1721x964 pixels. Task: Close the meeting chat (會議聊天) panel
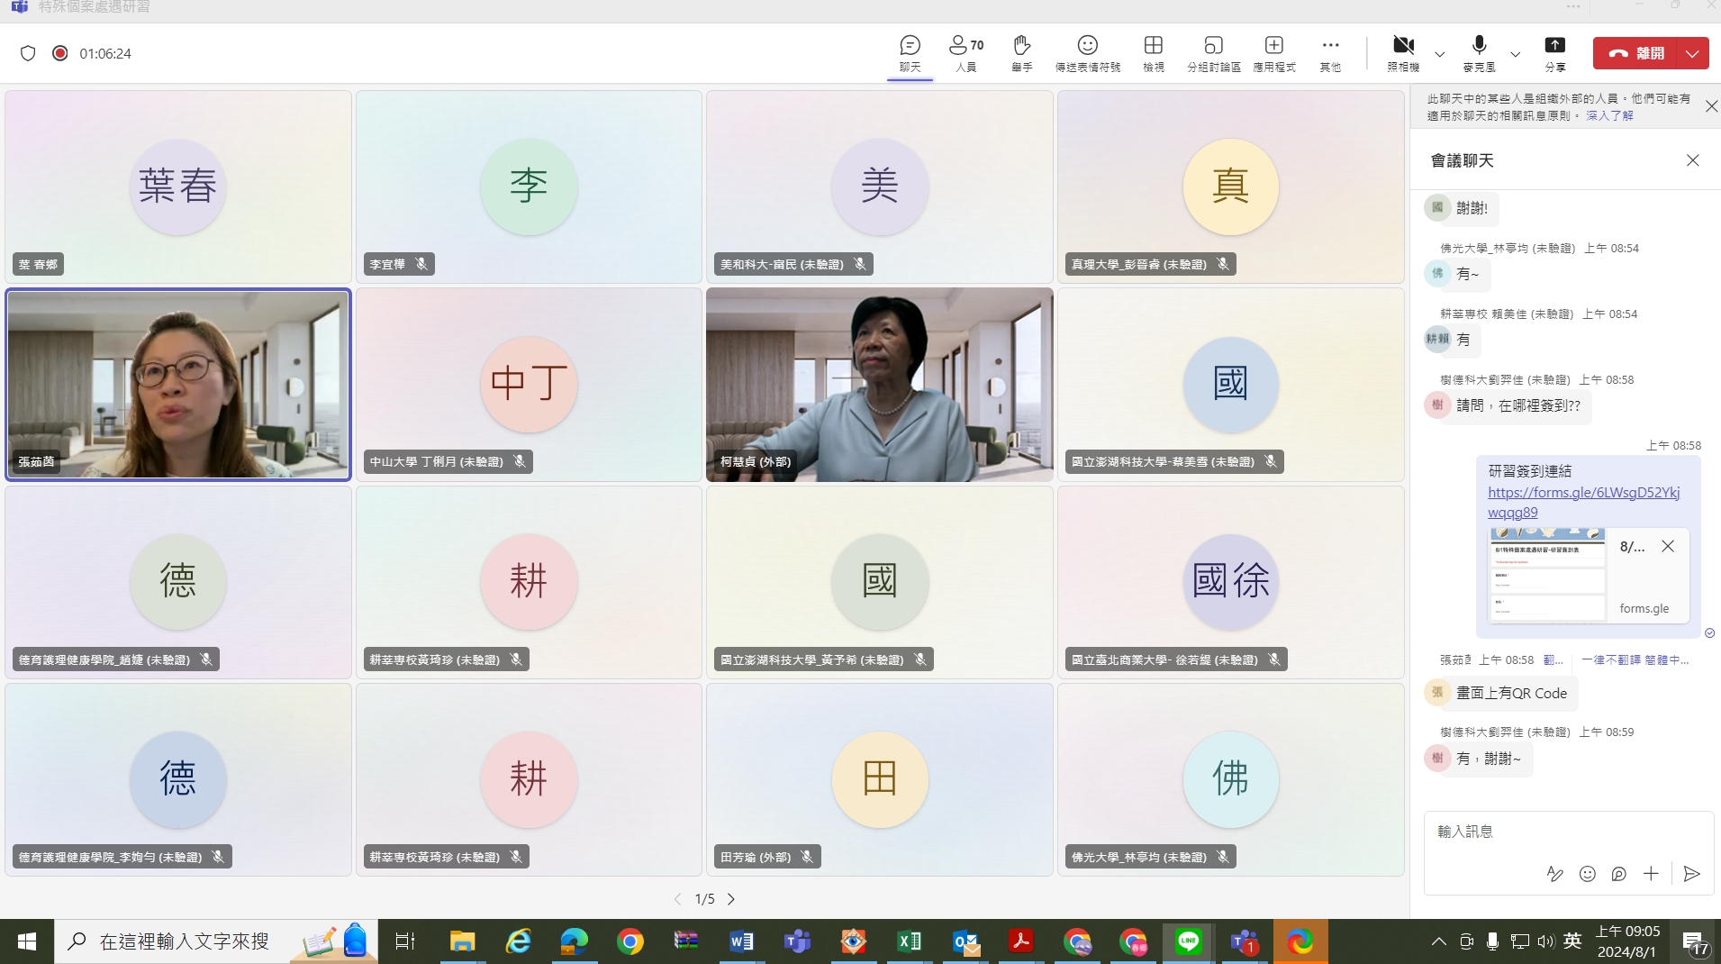tap(1692, 160)
